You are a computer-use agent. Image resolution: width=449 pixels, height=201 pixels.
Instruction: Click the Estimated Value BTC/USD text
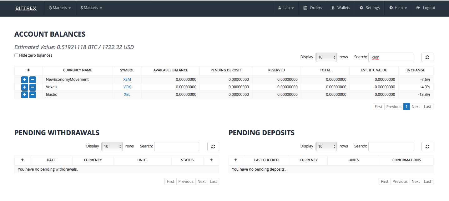point(74,47)
